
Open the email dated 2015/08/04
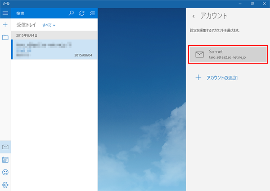pos(54,49)
